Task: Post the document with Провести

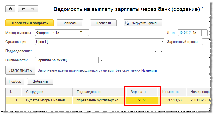Action: pyautogui.click(x=103, y=23)
